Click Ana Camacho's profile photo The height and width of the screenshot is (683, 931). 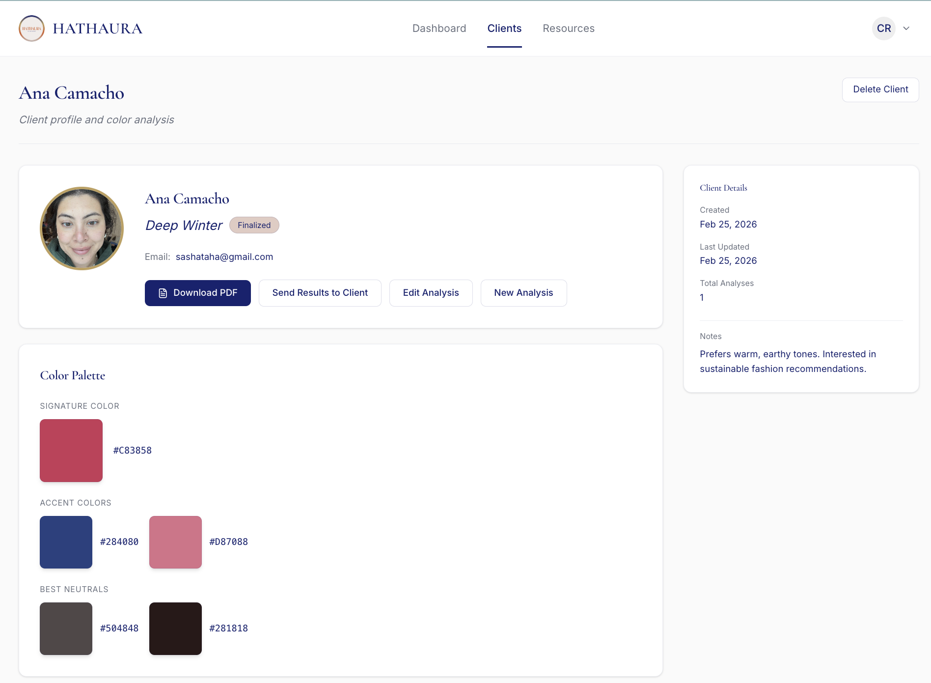82,228
